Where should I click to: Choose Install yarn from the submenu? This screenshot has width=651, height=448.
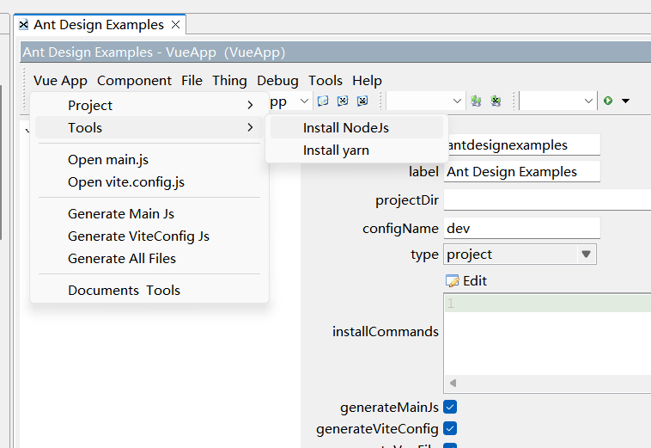[356, 150]
